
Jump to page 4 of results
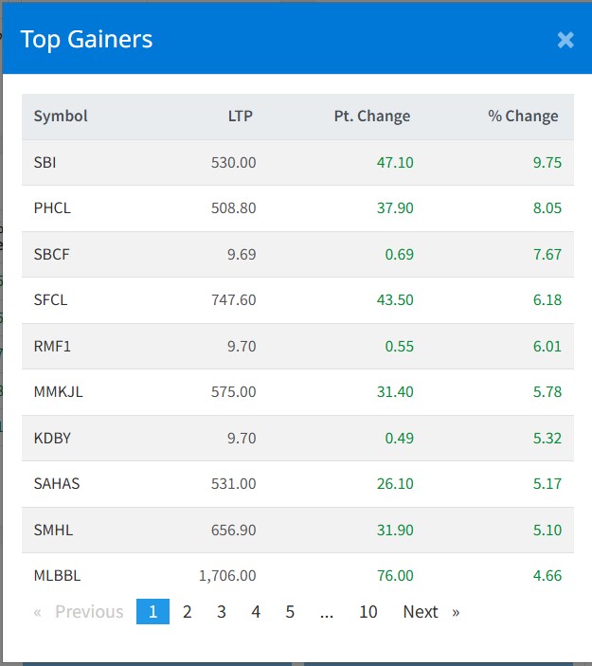click(256, 612)
